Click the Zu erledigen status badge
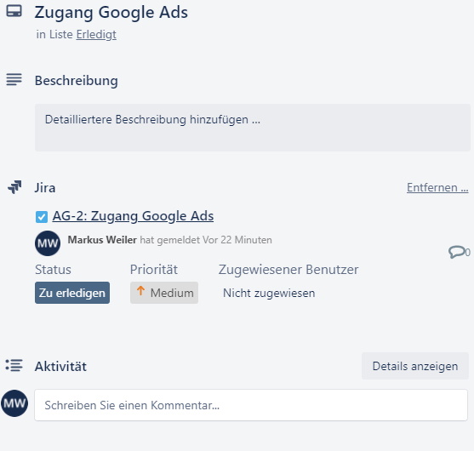Screen dimensions: 474x451 (72, 293)
